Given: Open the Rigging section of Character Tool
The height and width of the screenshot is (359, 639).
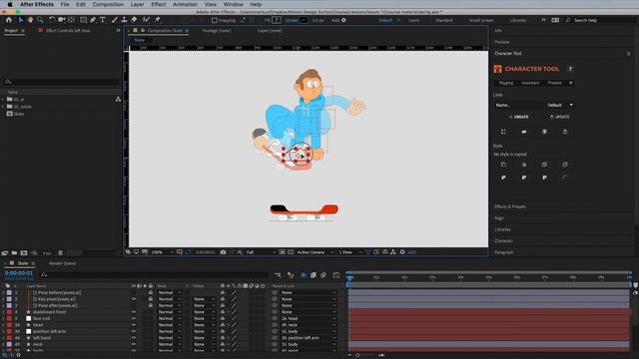Looking at the screenshot, I should [506, 83].
